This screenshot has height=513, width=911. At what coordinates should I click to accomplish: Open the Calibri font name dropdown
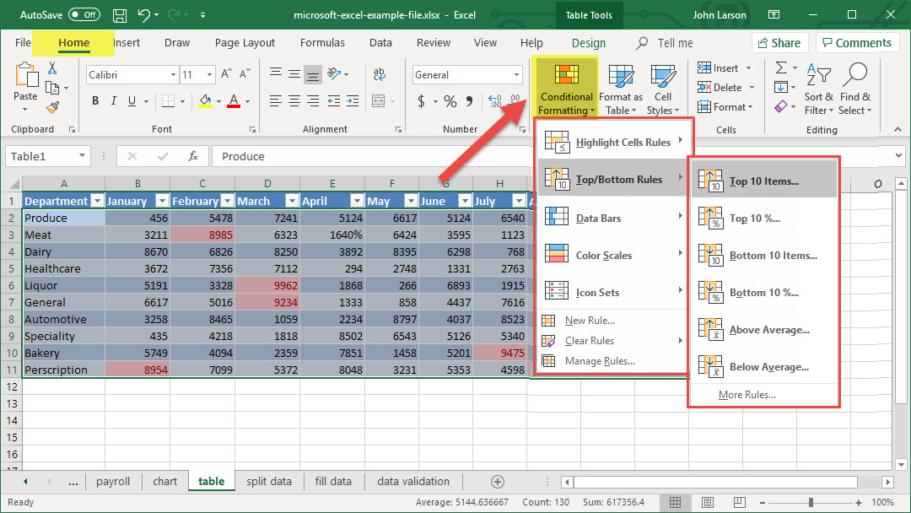point(171,75)
